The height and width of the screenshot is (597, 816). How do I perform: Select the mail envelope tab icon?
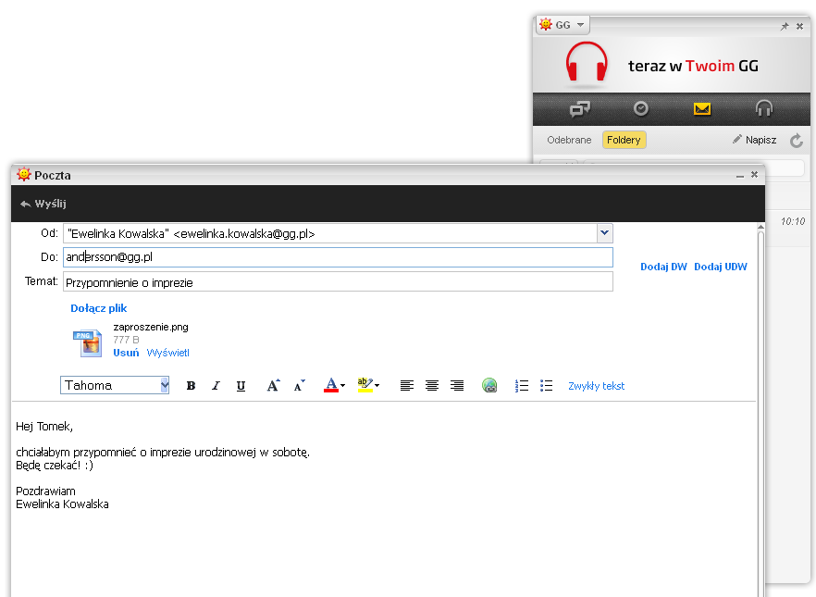coord(702,109)
